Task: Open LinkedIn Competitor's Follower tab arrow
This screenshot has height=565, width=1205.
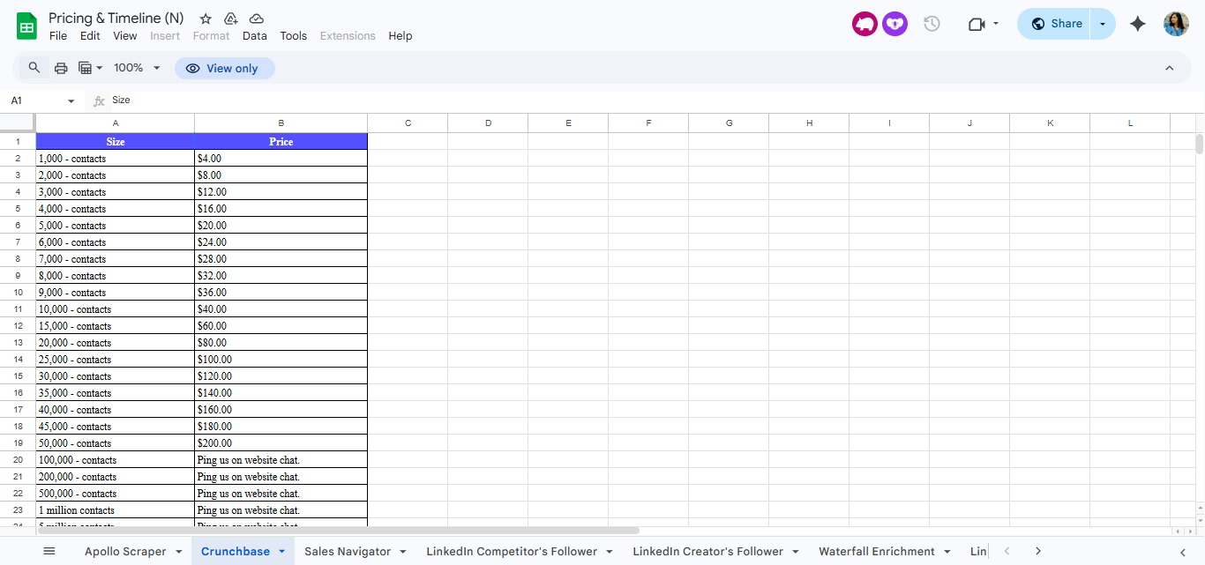Action: pyautogui.click(x=610, y=552)
